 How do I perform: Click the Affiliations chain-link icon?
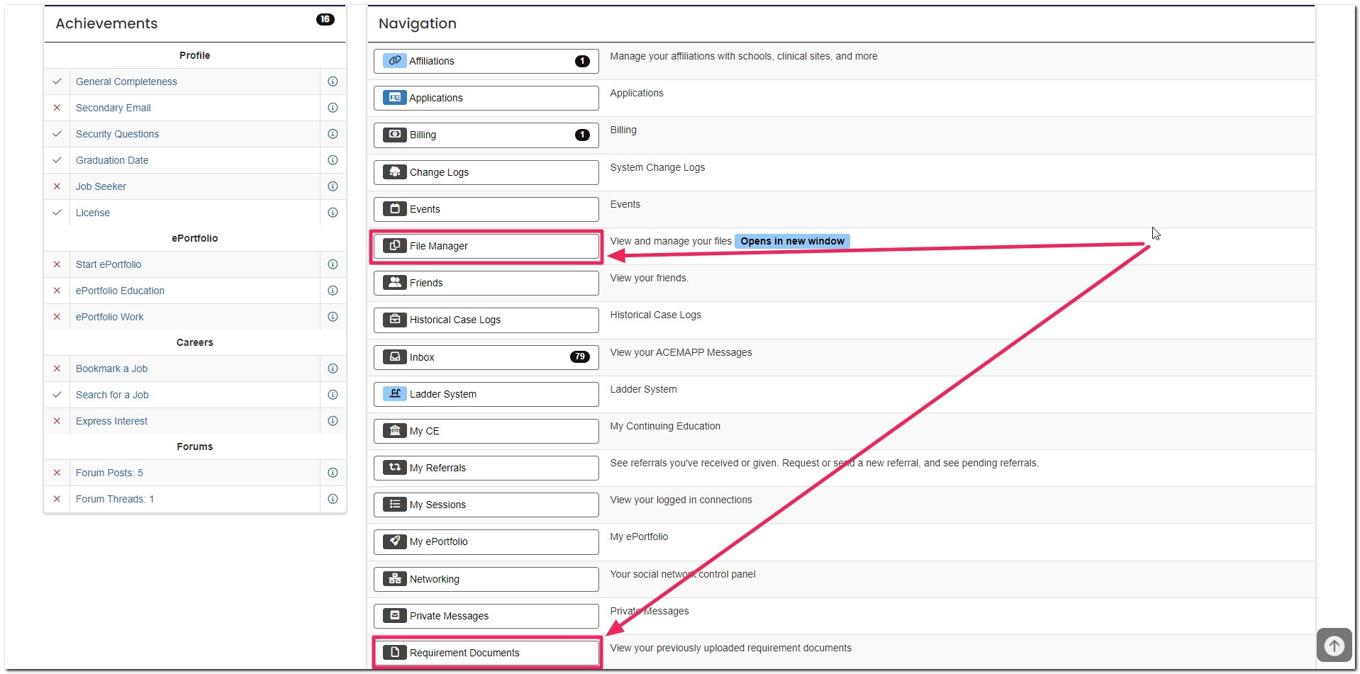[394, 60]
